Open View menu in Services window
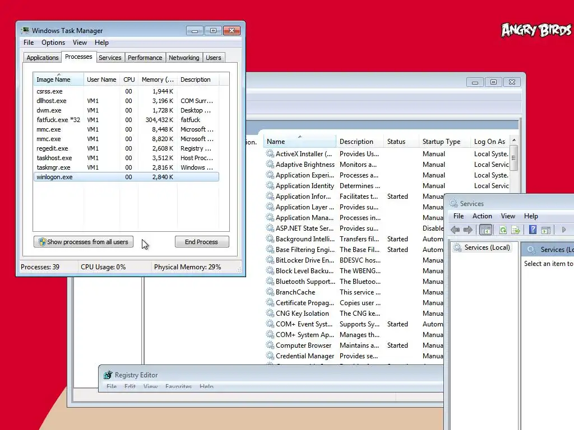574x430 pixels. point(508,216)
